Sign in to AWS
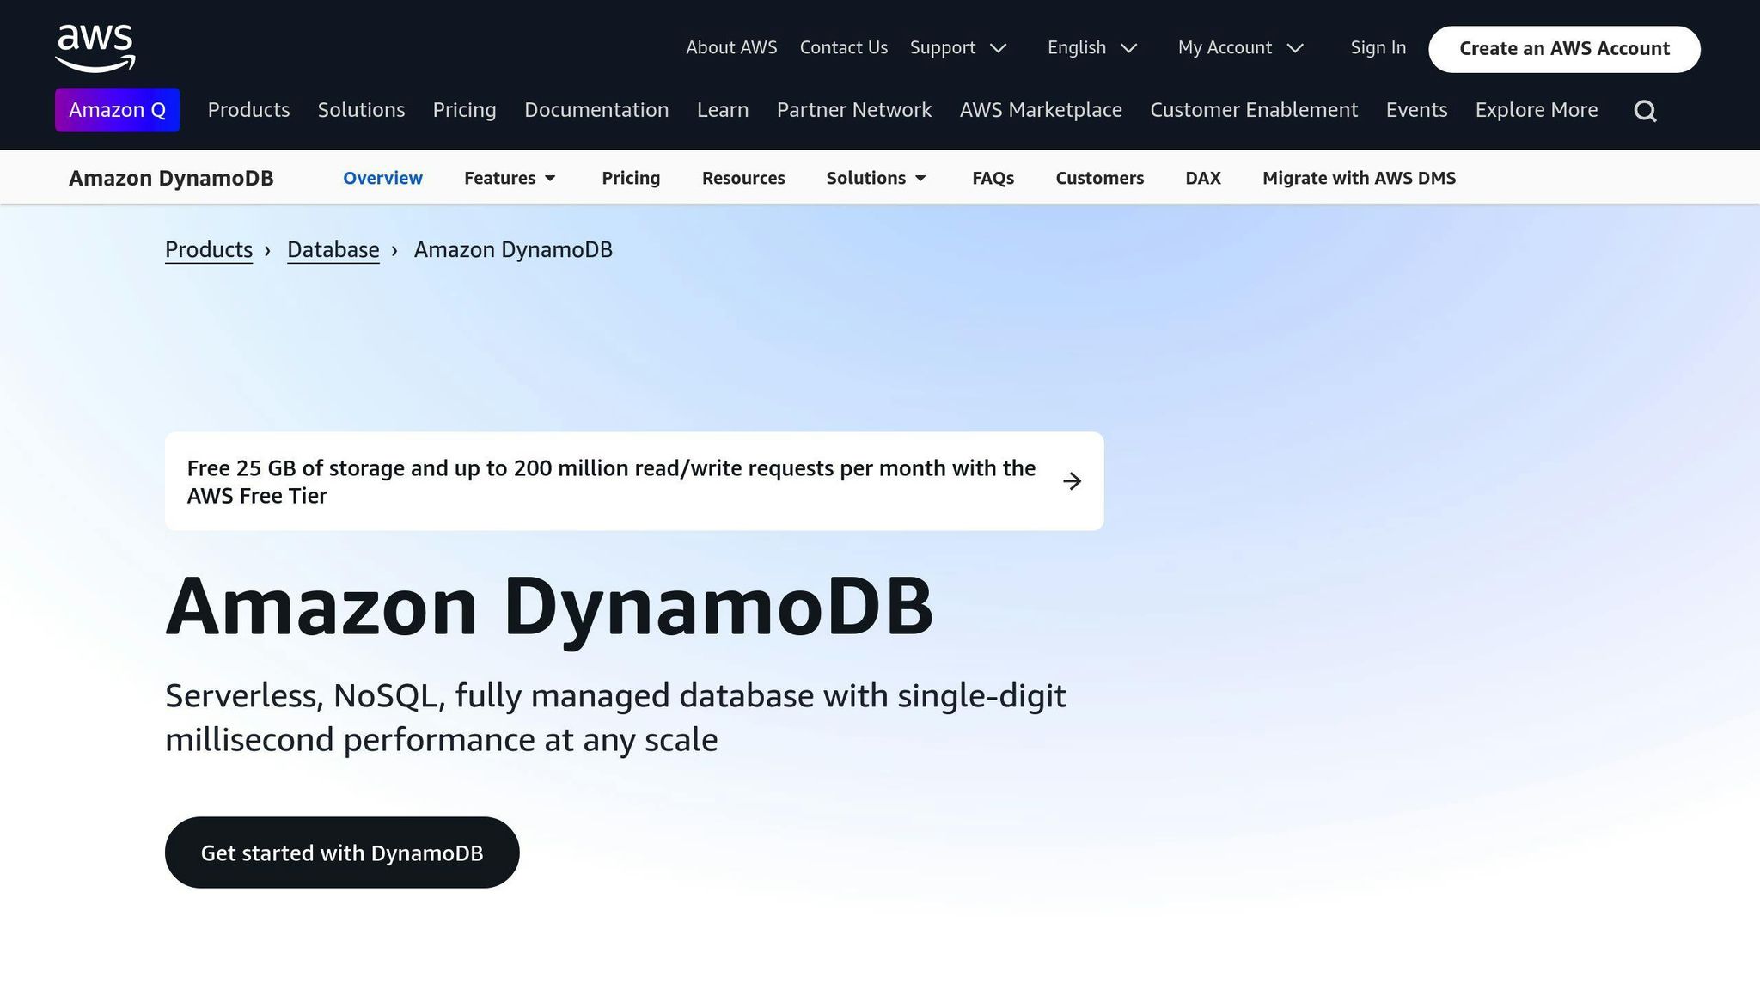 pyautogui.click(x=1377, y=48)
